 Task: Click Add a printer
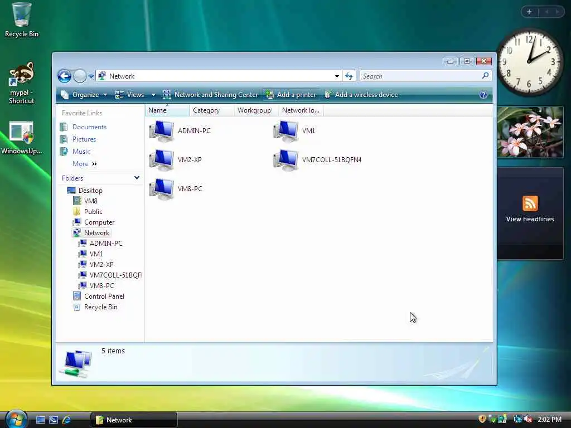click(x=291, y=95)
